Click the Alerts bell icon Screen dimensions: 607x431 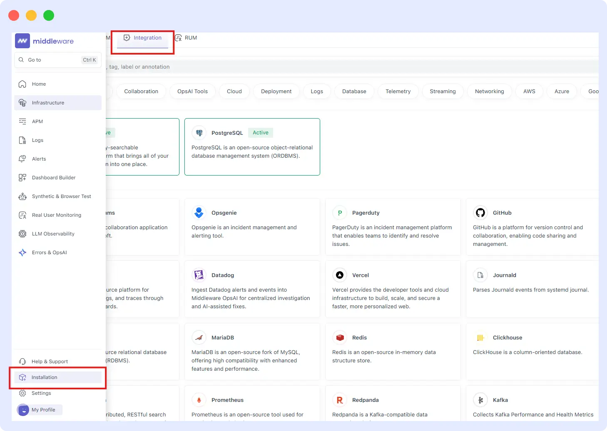(x=22, y=159)
